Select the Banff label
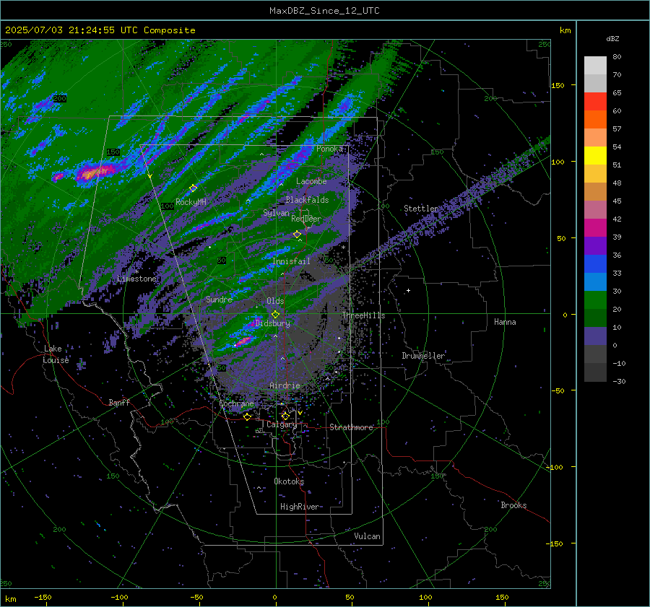Screen dimensions: 650x607 [x=119, y=403]
